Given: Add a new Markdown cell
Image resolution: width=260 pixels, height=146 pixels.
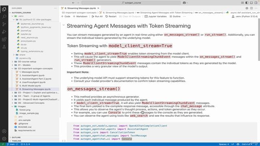Looking at the screenshot, I should pos(80,16).
